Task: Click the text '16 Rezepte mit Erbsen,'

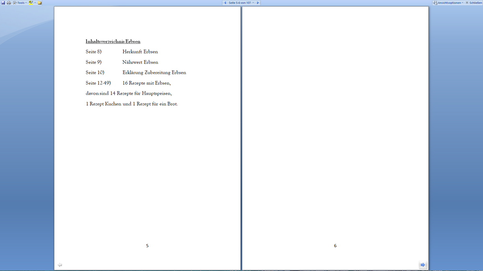Action: (147, 83)
